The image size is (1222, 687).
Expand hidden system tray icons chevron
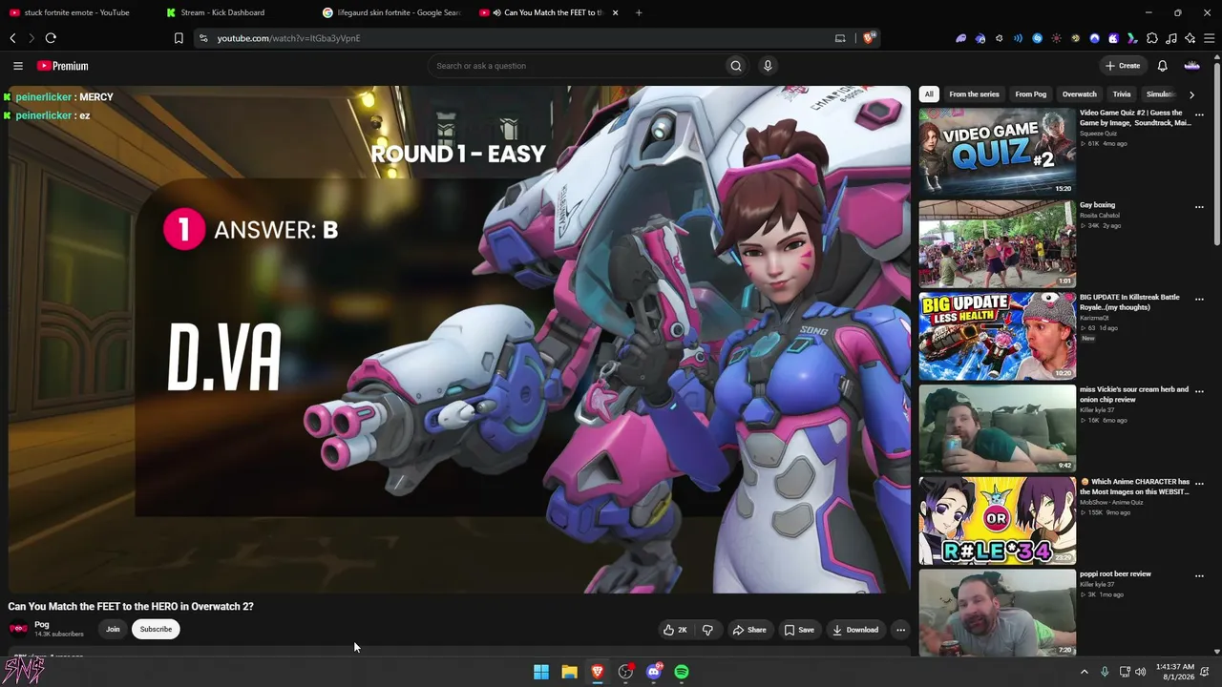(1084, 672)
